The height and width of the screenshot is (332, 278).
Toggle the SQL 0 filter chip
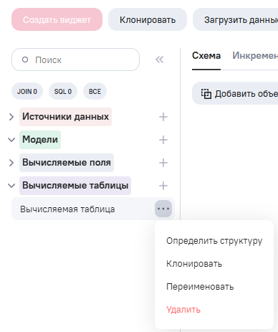click(x=63, y=91)
